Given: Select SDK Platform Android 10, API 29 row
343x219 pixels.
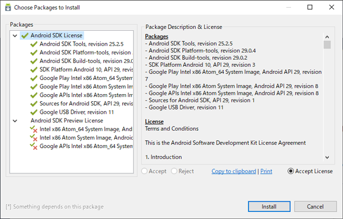Looking at the screenshot, I should tap(86, 70).
